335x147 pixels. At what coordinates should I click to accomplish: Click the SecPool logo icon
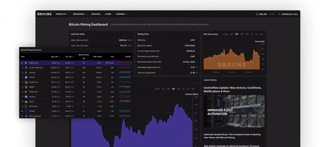[26, 97]
